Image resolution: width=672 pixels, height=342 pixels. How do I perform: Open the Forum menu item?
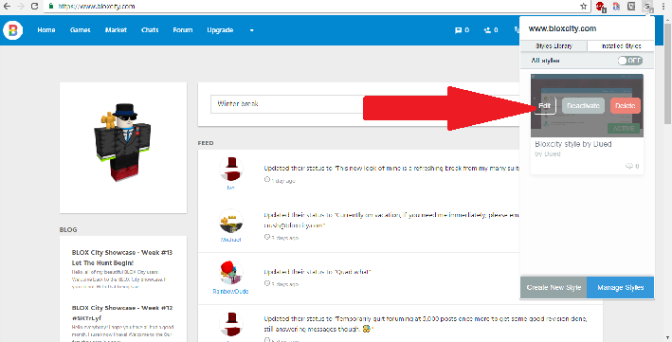click(x=183, y=30)
